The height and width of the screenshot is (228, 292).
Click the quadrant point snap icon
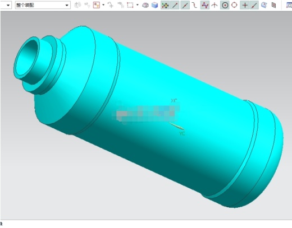coord(234,5)
